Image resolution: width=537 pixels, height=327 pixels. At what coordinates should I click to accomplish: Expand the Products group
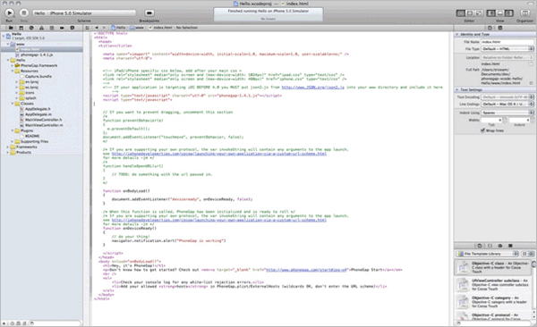click(8, 152)
